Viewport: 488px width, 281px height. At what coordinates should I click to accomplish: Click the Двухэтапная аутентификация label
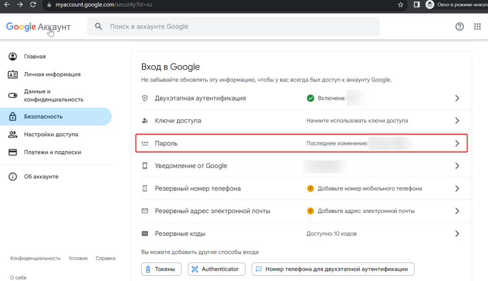coord(201,98)
